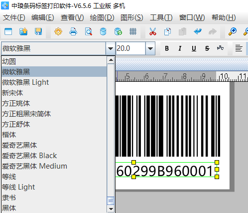The height and width of the screenshot is (213, 248).
Task: Open the 绘图(D) menu
Action: (102, 17)
